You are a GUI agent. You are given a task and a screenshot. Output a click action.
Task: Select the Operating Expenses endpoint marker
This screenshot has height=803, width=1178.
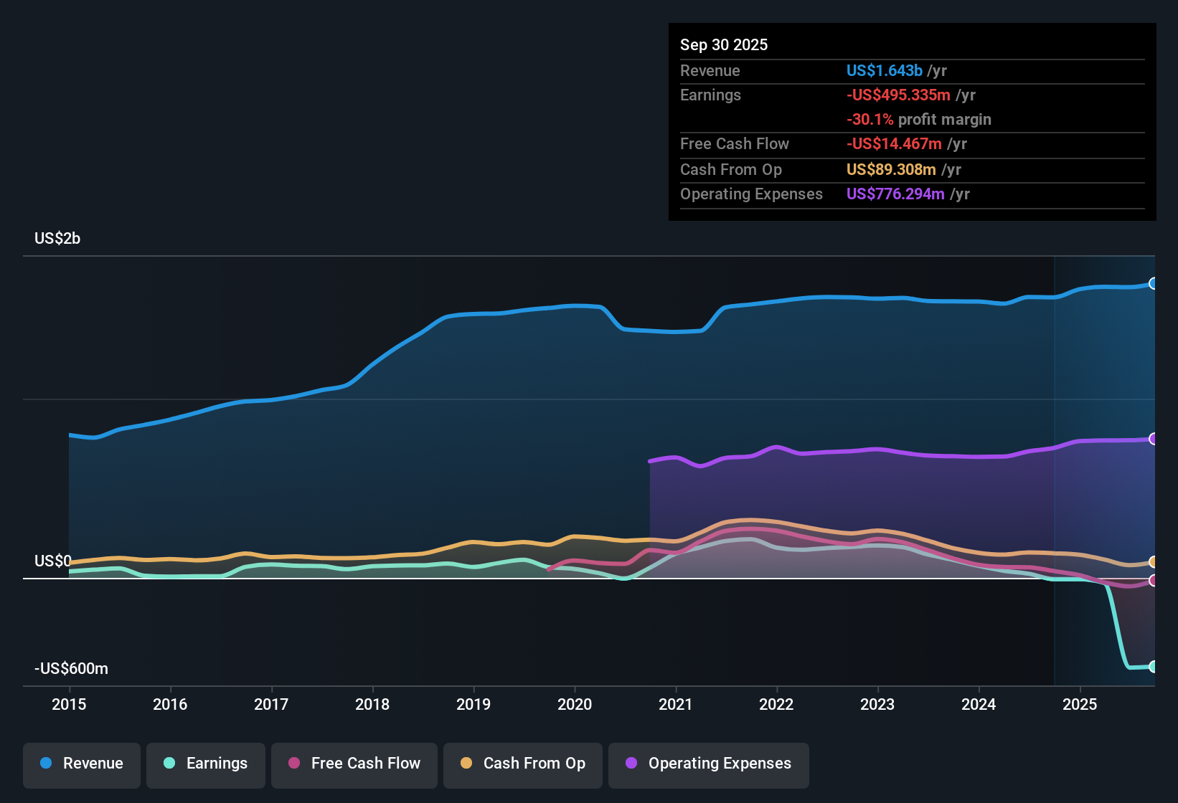tap(1152, 437)
